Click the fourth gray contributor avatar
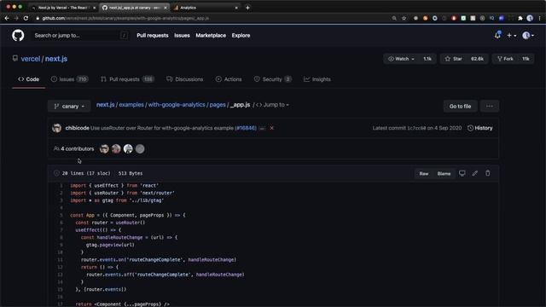The width and height of the screenshot is (546, 307). [140, 149]
